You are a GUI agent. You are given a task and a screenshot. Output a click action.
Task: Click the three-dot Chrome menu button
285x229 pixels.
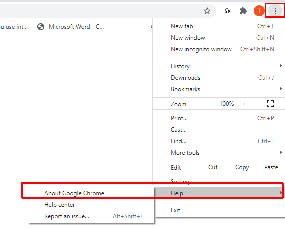275,11
